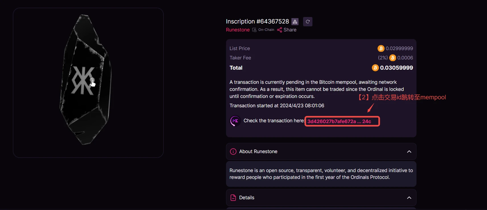The width and height of the screenshot is (487, 210).
Task: Collapse the Details section chevron
Action: [x=409, y=198]
